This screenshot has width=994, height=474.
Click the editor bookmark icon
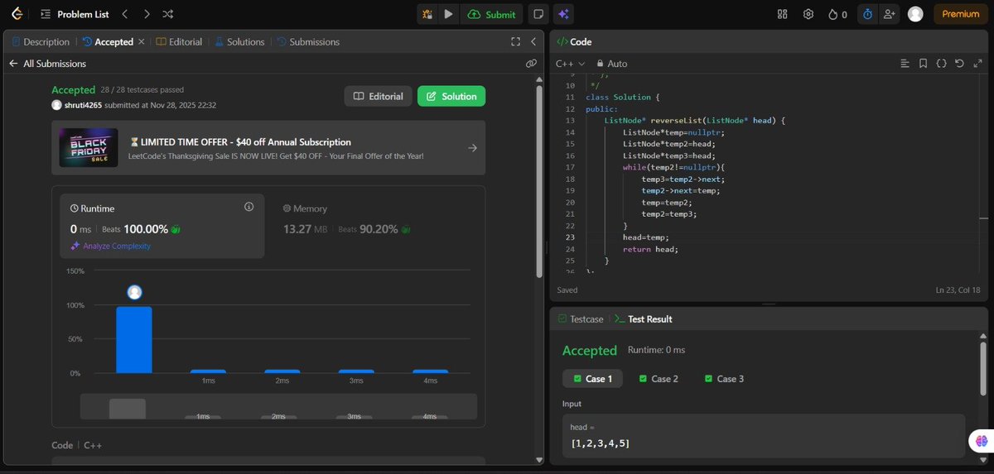tap(923, 64)
